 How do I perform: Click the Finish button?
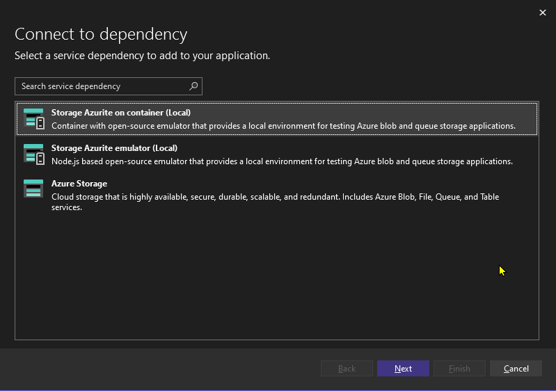pyautogui.click(x=459, y=369)
